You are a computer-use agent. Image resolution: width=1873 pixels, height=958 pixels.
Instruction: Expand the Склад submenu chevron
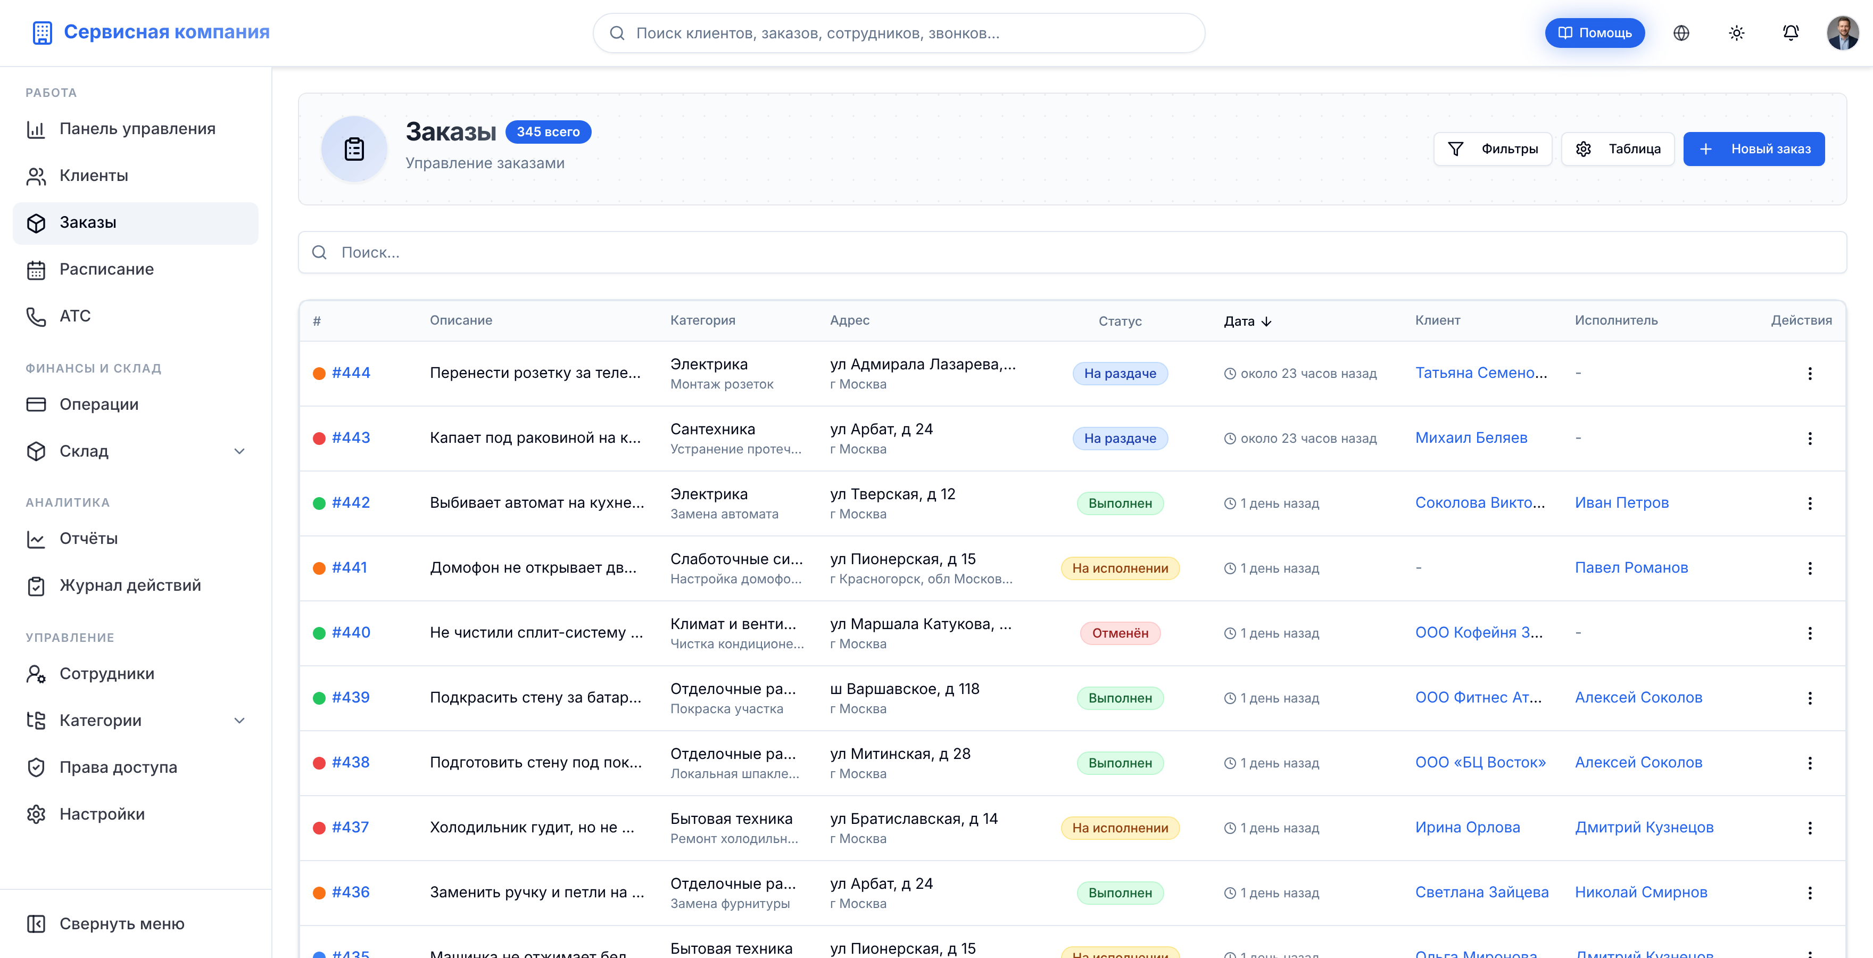point(239,452)
